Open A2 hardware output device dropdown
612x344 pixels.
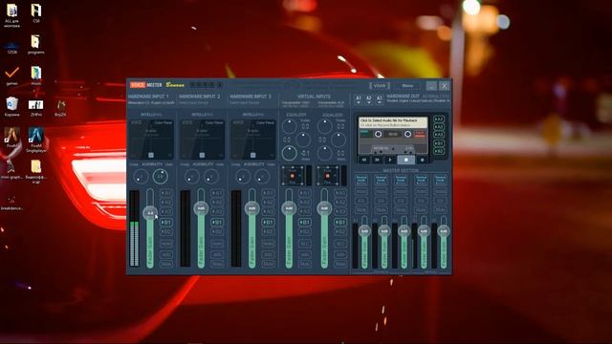click(369, 99)
